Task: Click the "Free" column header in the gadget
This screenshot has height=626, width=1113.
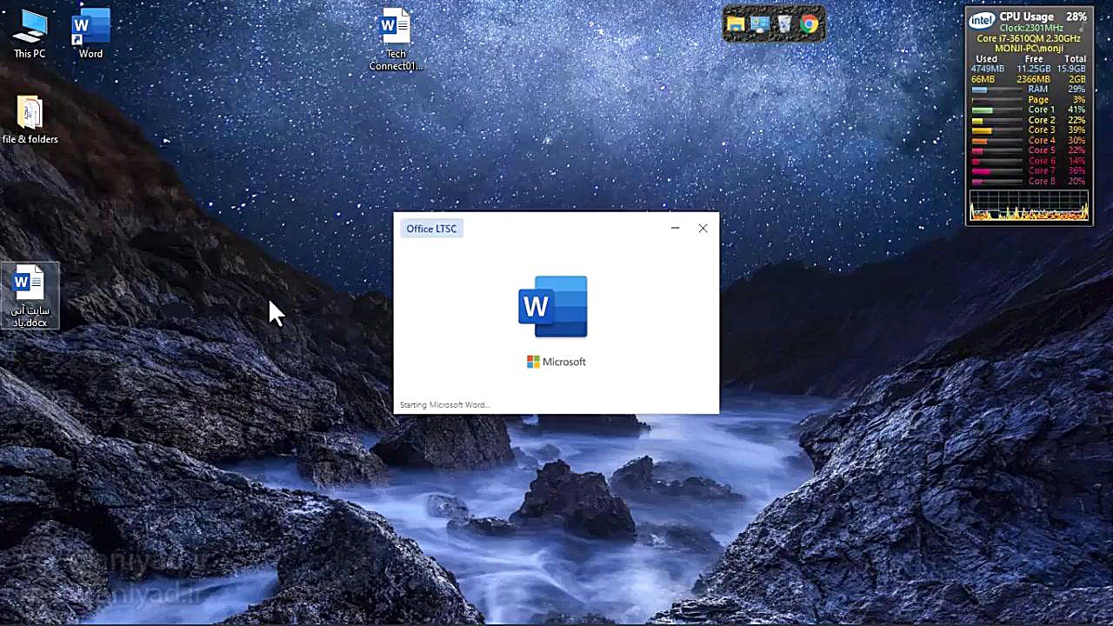Action: (1034, 59)
